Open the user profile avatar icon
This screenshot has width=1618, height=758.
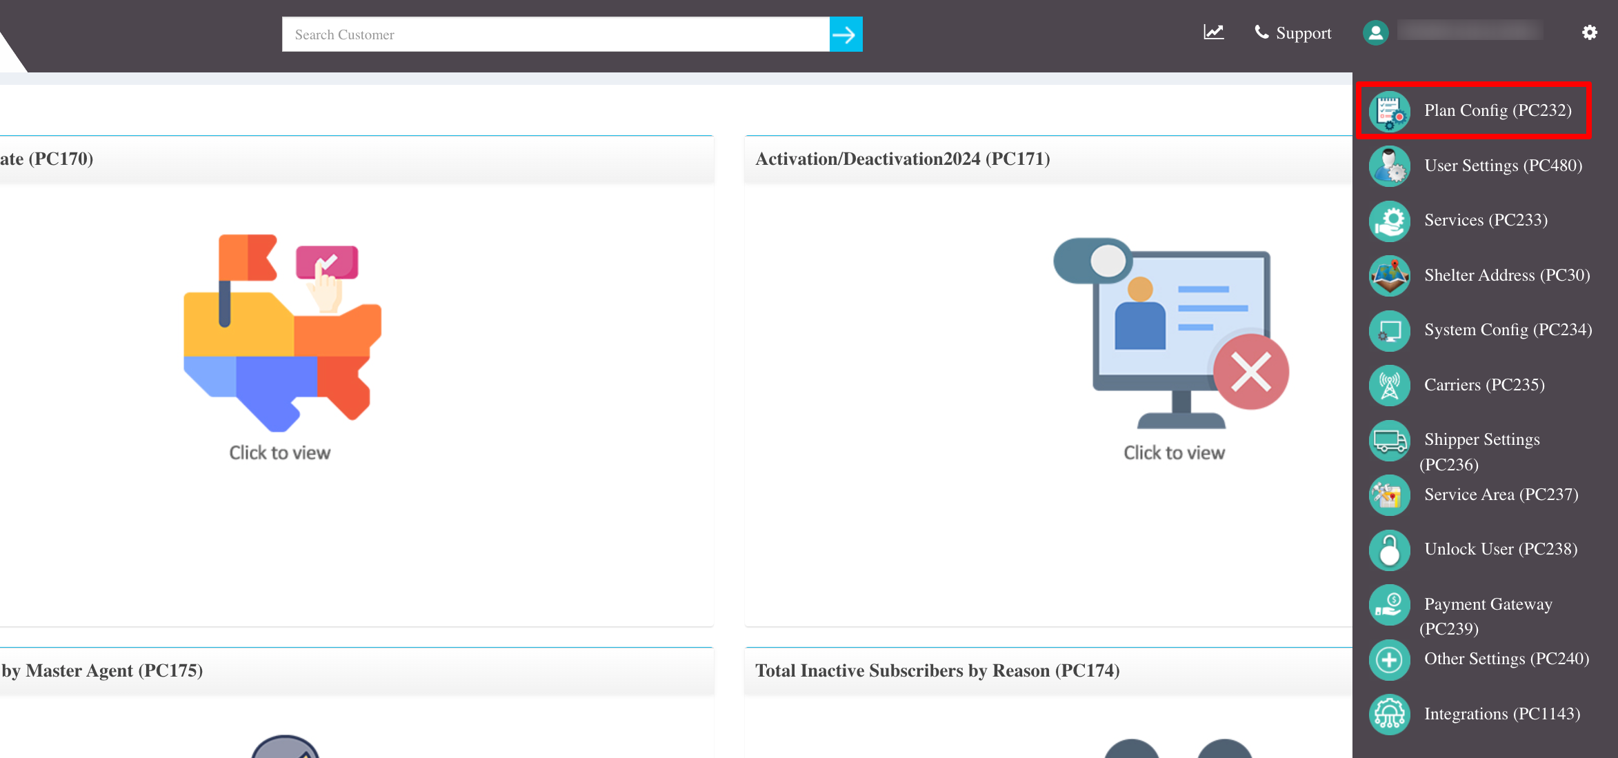1375,32
